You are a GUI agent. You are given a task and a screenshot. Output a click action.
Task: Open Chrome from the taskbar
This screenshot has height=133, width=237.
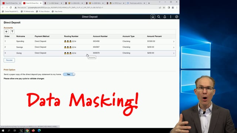tap(27, 130)
